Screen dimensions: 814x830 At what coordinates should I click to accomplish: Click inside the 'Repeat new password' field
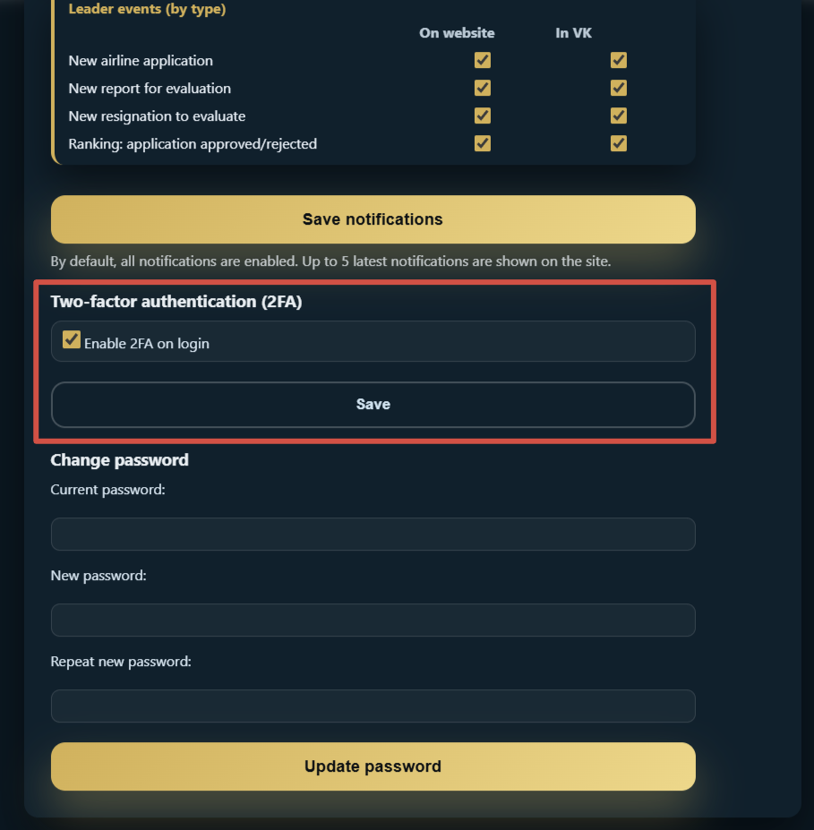click(373, 706)
